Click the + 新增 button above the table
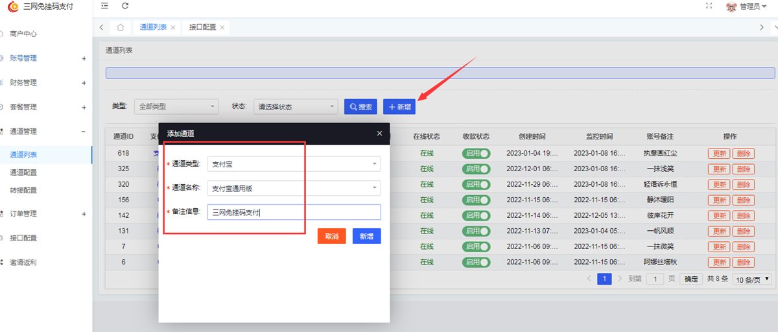778x332 pixels. click(x=399, y=106)
